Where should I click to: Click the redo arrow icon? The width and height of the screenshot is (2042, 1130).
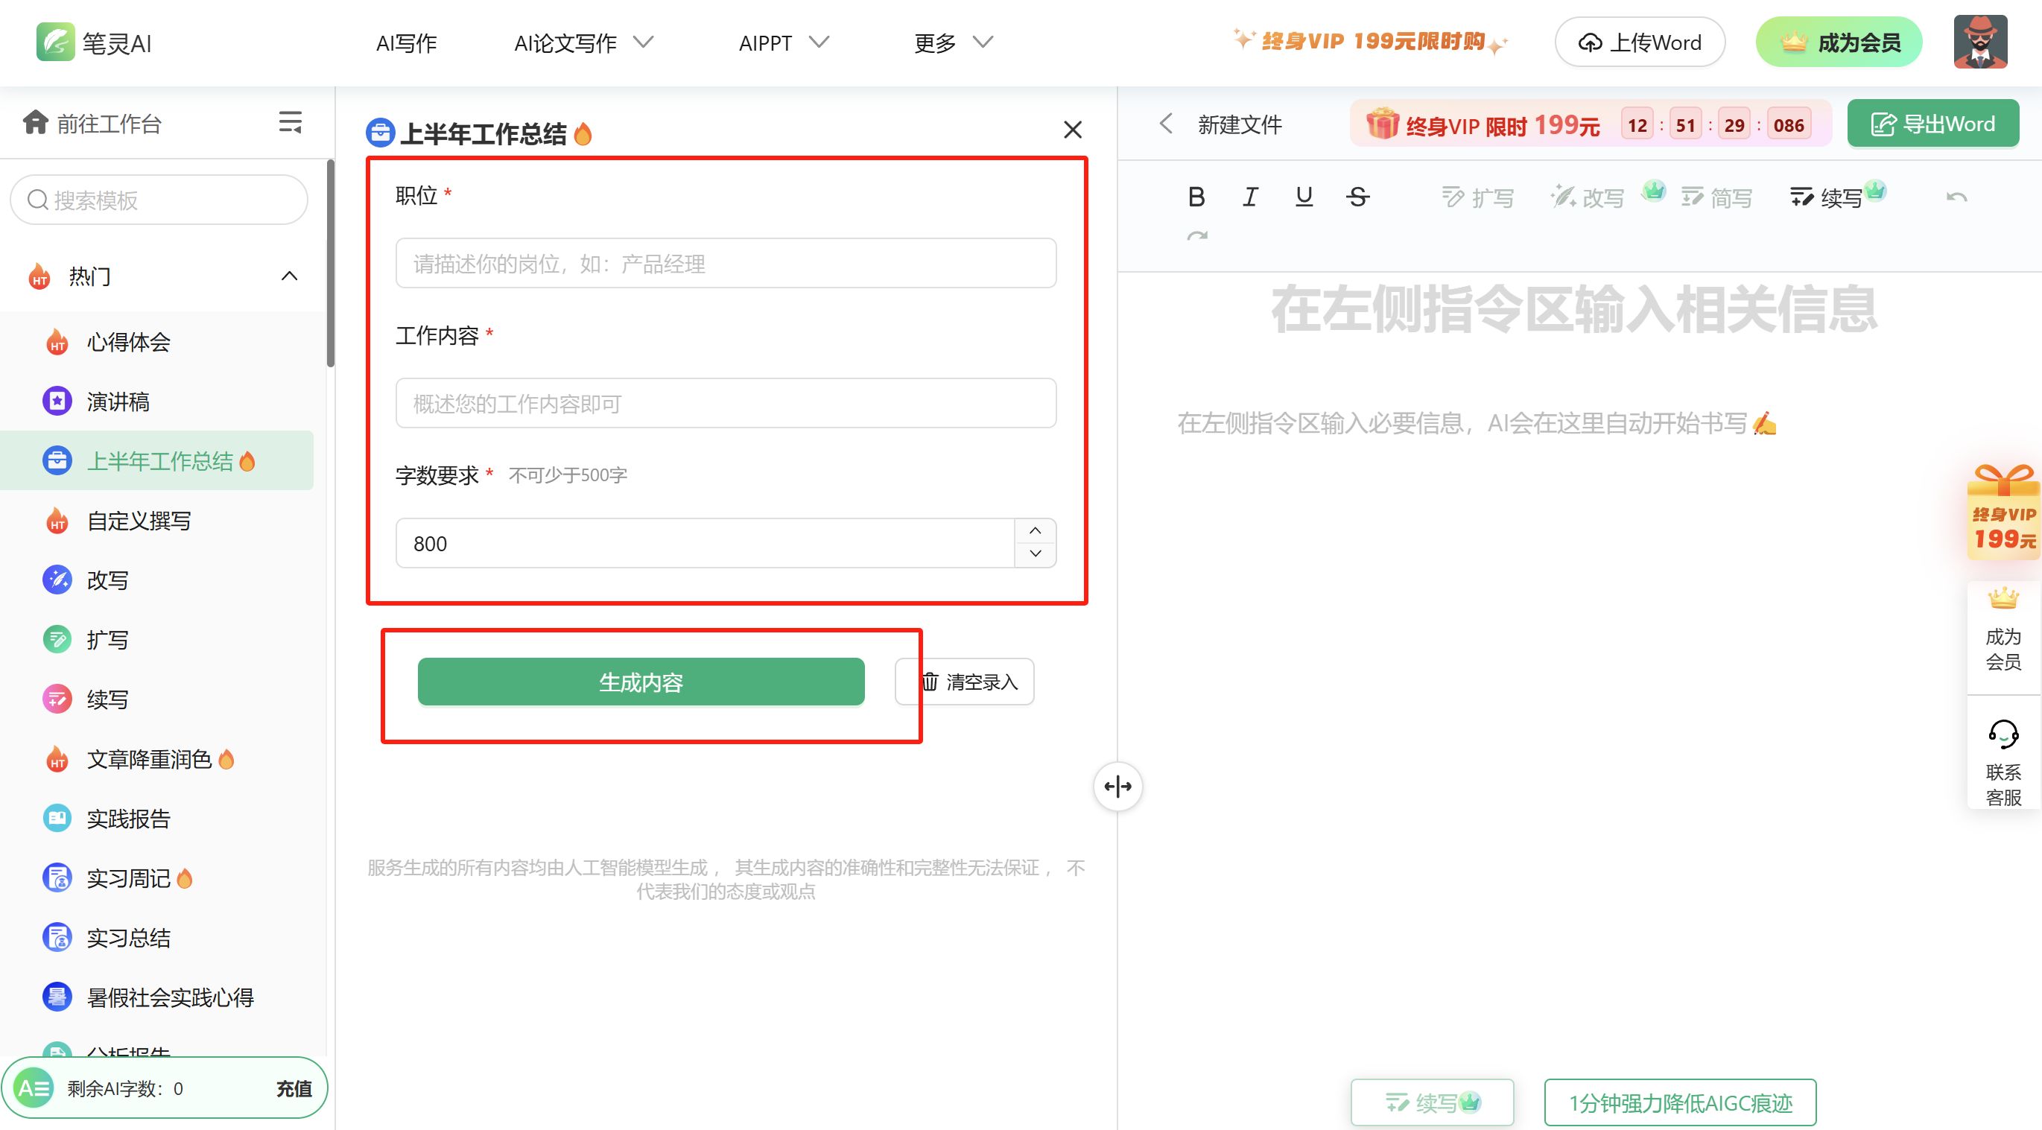(1197, 236)
